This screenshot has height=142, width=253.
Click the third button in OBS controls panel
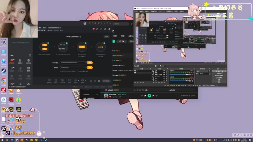click(219, 75)
